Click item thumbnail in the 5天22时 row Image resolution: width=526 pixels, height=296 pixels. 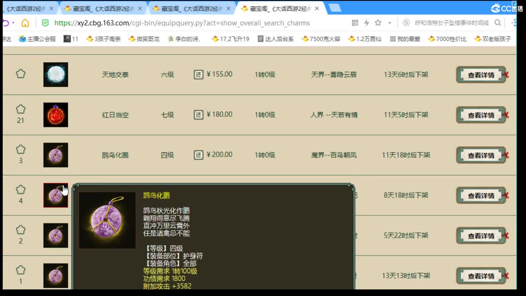pyautogui.click(x=55, y=236)
